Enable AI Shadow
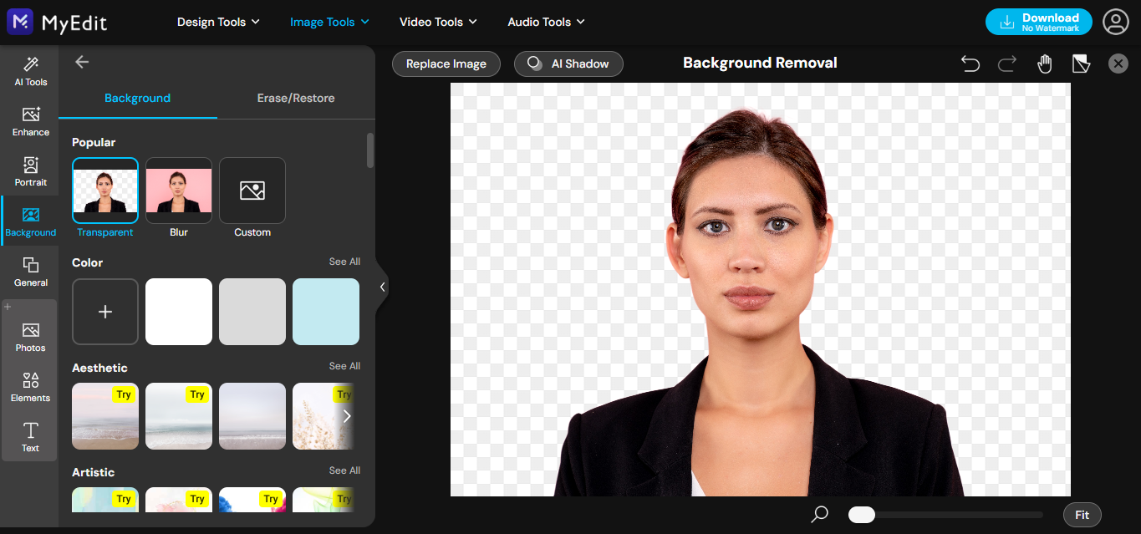The width and height of the screenshot is (1141, 534). tap(568, 64)
